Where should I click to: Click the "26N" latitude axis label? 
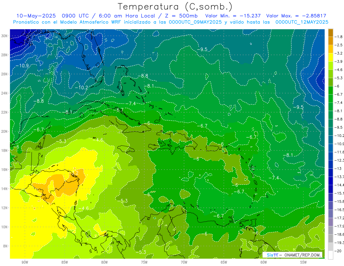pyautogui.click(x=5, y=74)
